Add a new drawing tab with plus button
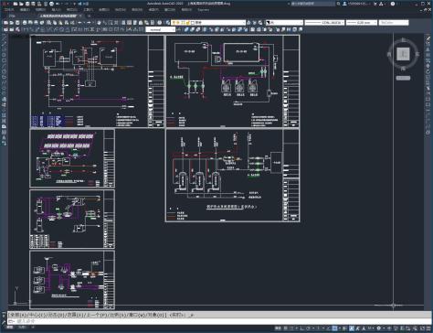This screenshot has height=333, width=433. 90,16
